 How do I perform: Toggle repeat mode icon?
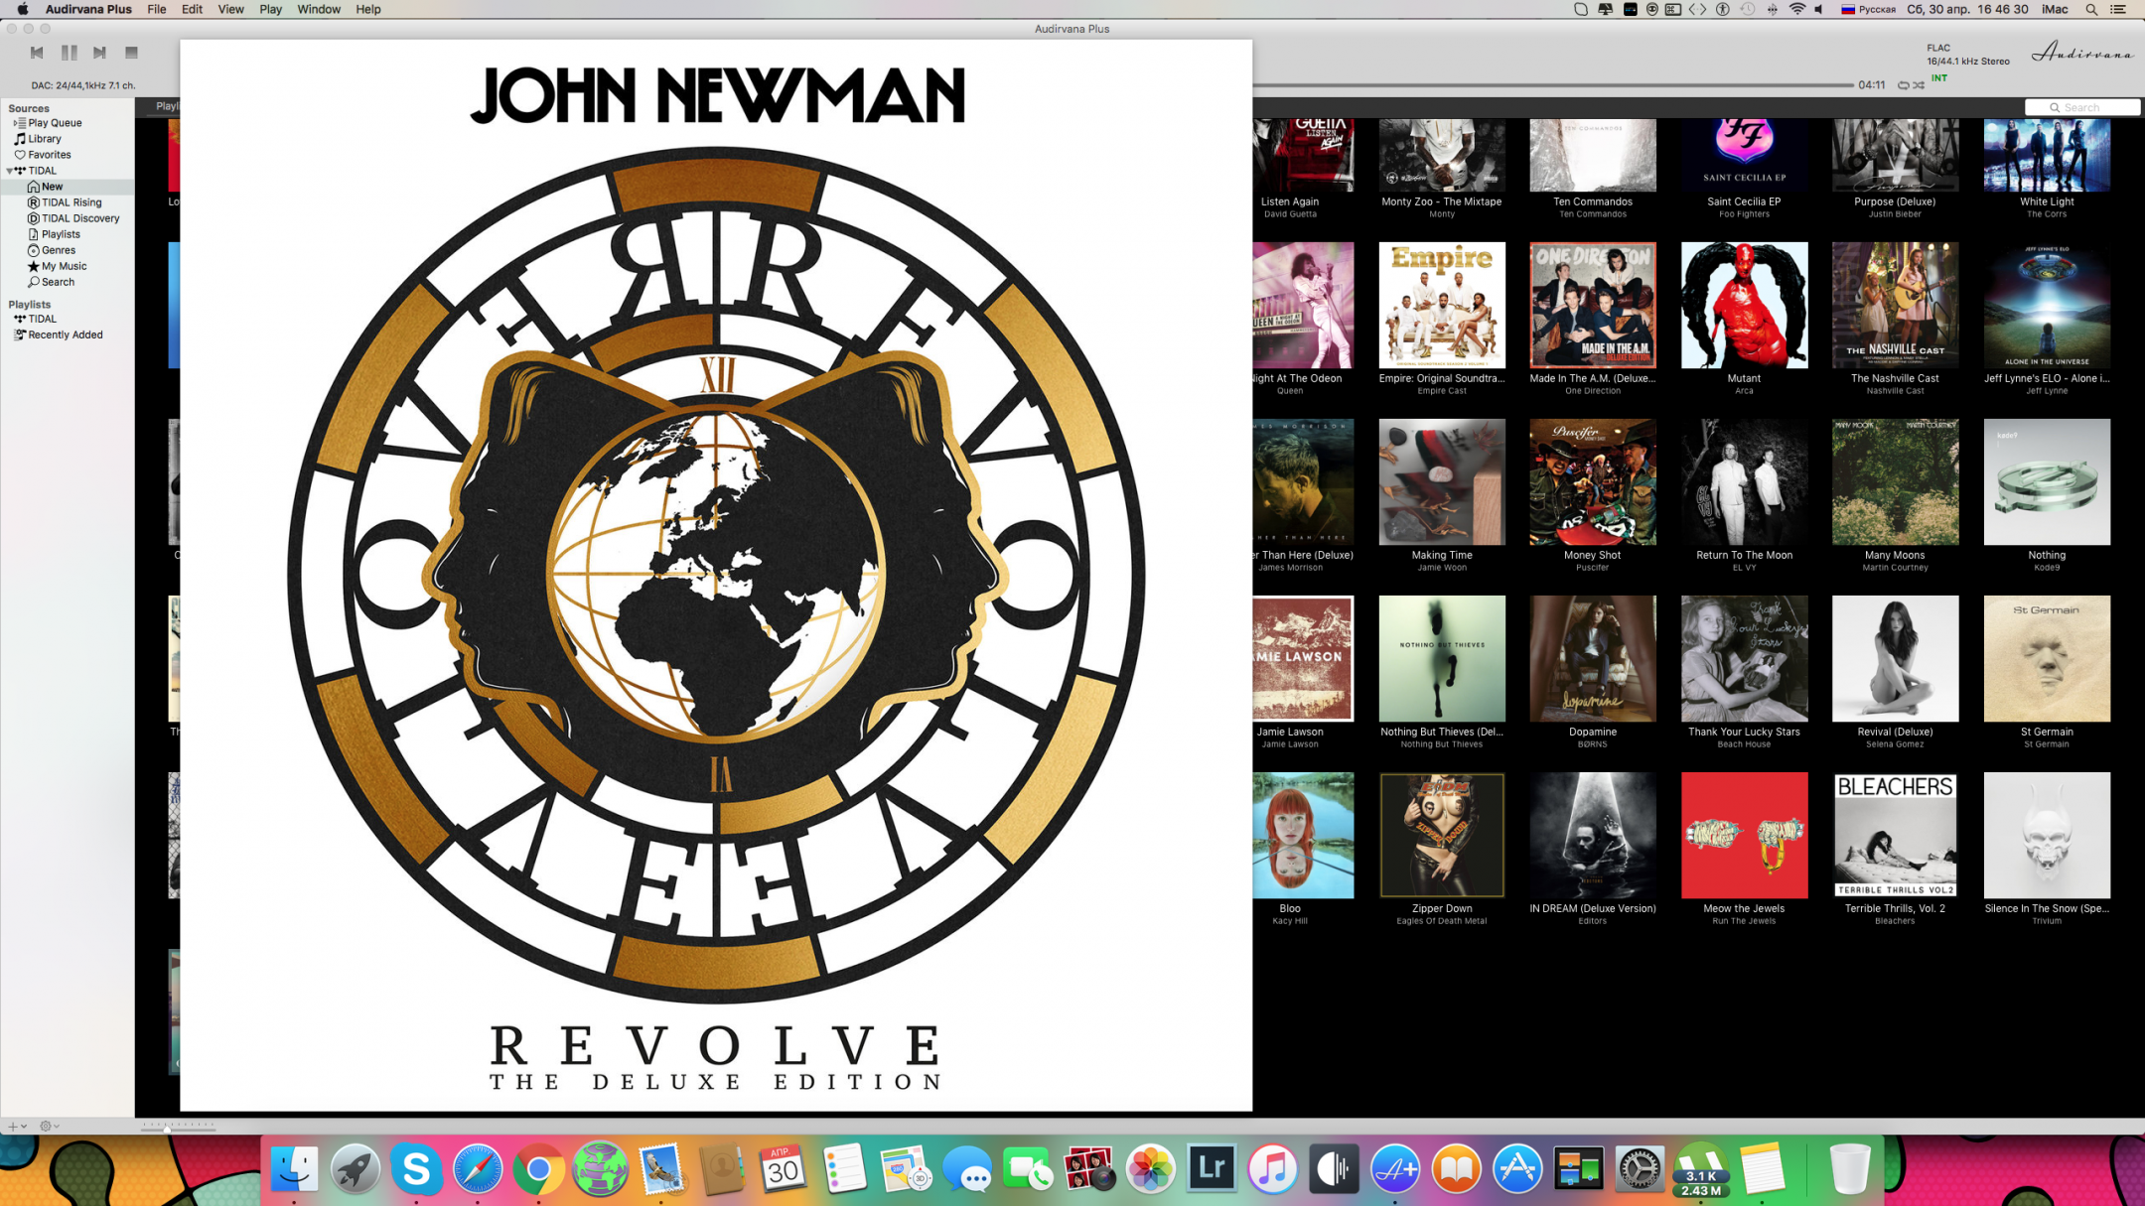[1903, 85]
